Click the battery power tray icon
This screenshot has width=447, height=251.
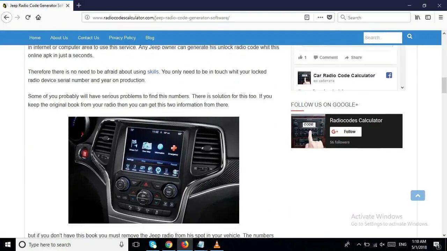tap(367, 244)
